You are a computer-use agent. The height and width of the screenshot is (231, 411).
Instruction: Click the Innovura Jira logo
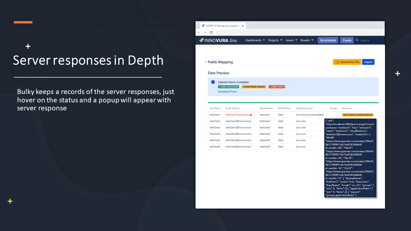tap(218, 40)
